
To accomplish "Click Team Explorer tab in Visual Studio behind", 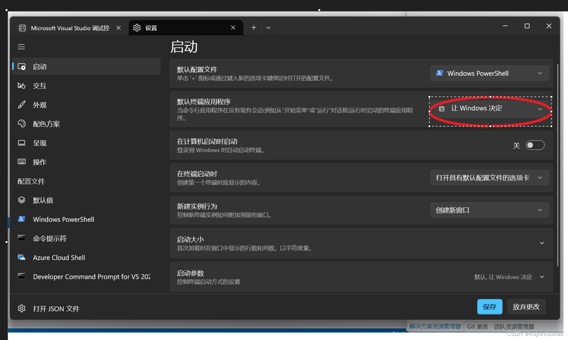I will pyautogui.click(x=514, y=326).
